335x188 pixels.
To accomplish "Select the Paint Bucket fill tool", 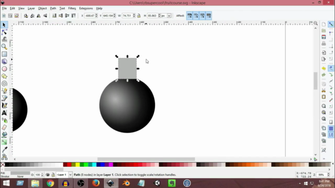I will pyautogui.click(x=4, y=135).
